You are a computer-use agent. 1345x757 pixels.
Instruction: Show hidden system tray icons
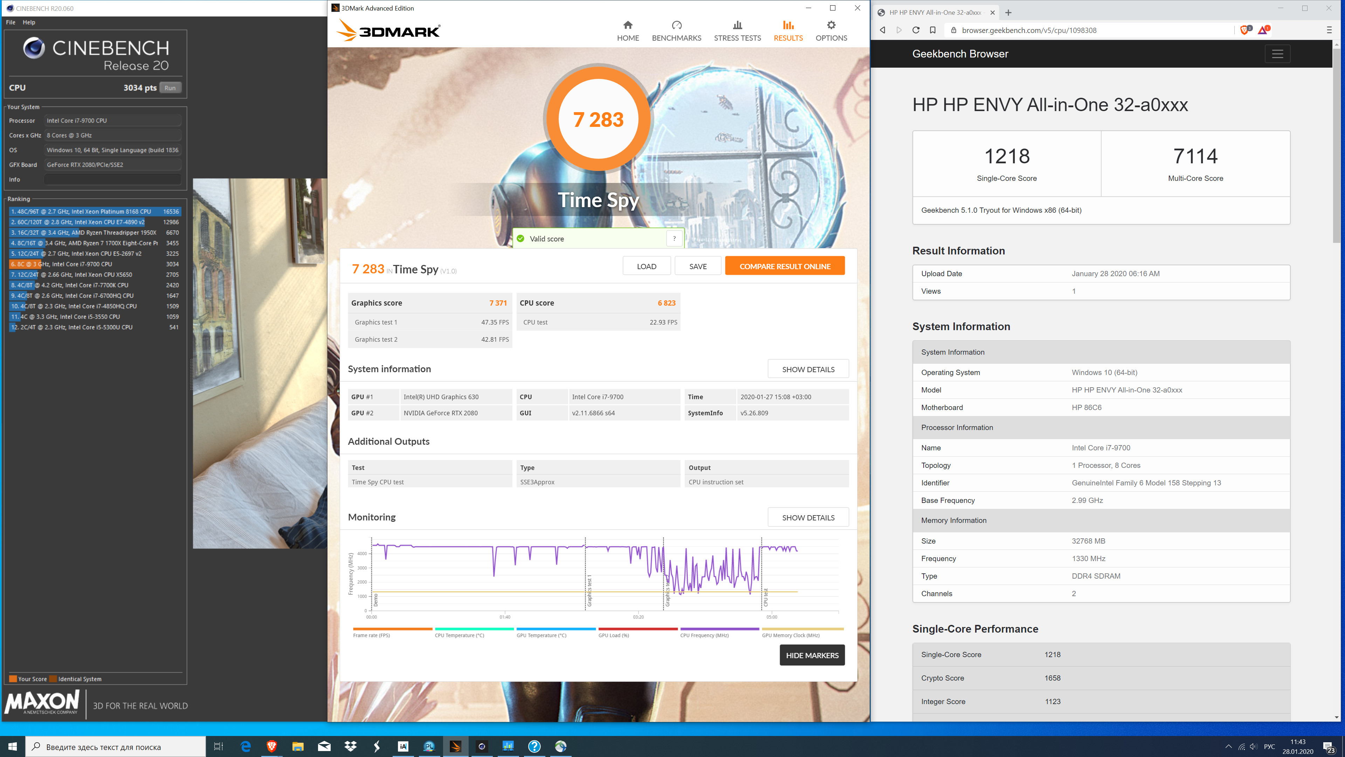pyautogui.click(x=1229, y=746)
